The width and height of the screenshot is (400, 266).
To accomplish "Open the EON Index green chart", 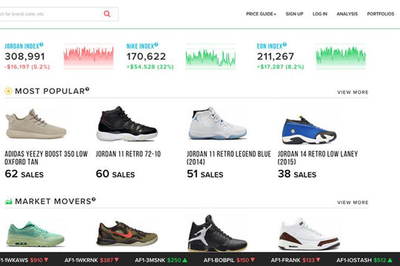I will [x=341, y=56].
